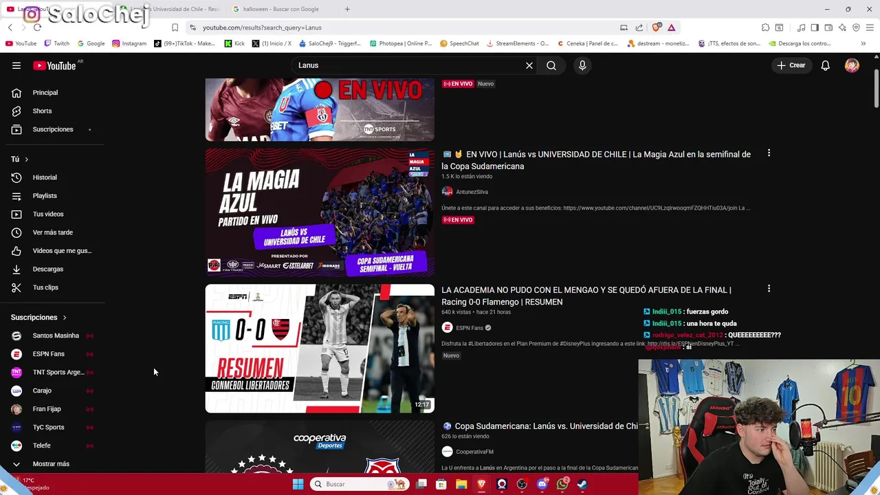Show more bookmarks with the chevron
Screen dimensions: 880x495
[863, 43]
